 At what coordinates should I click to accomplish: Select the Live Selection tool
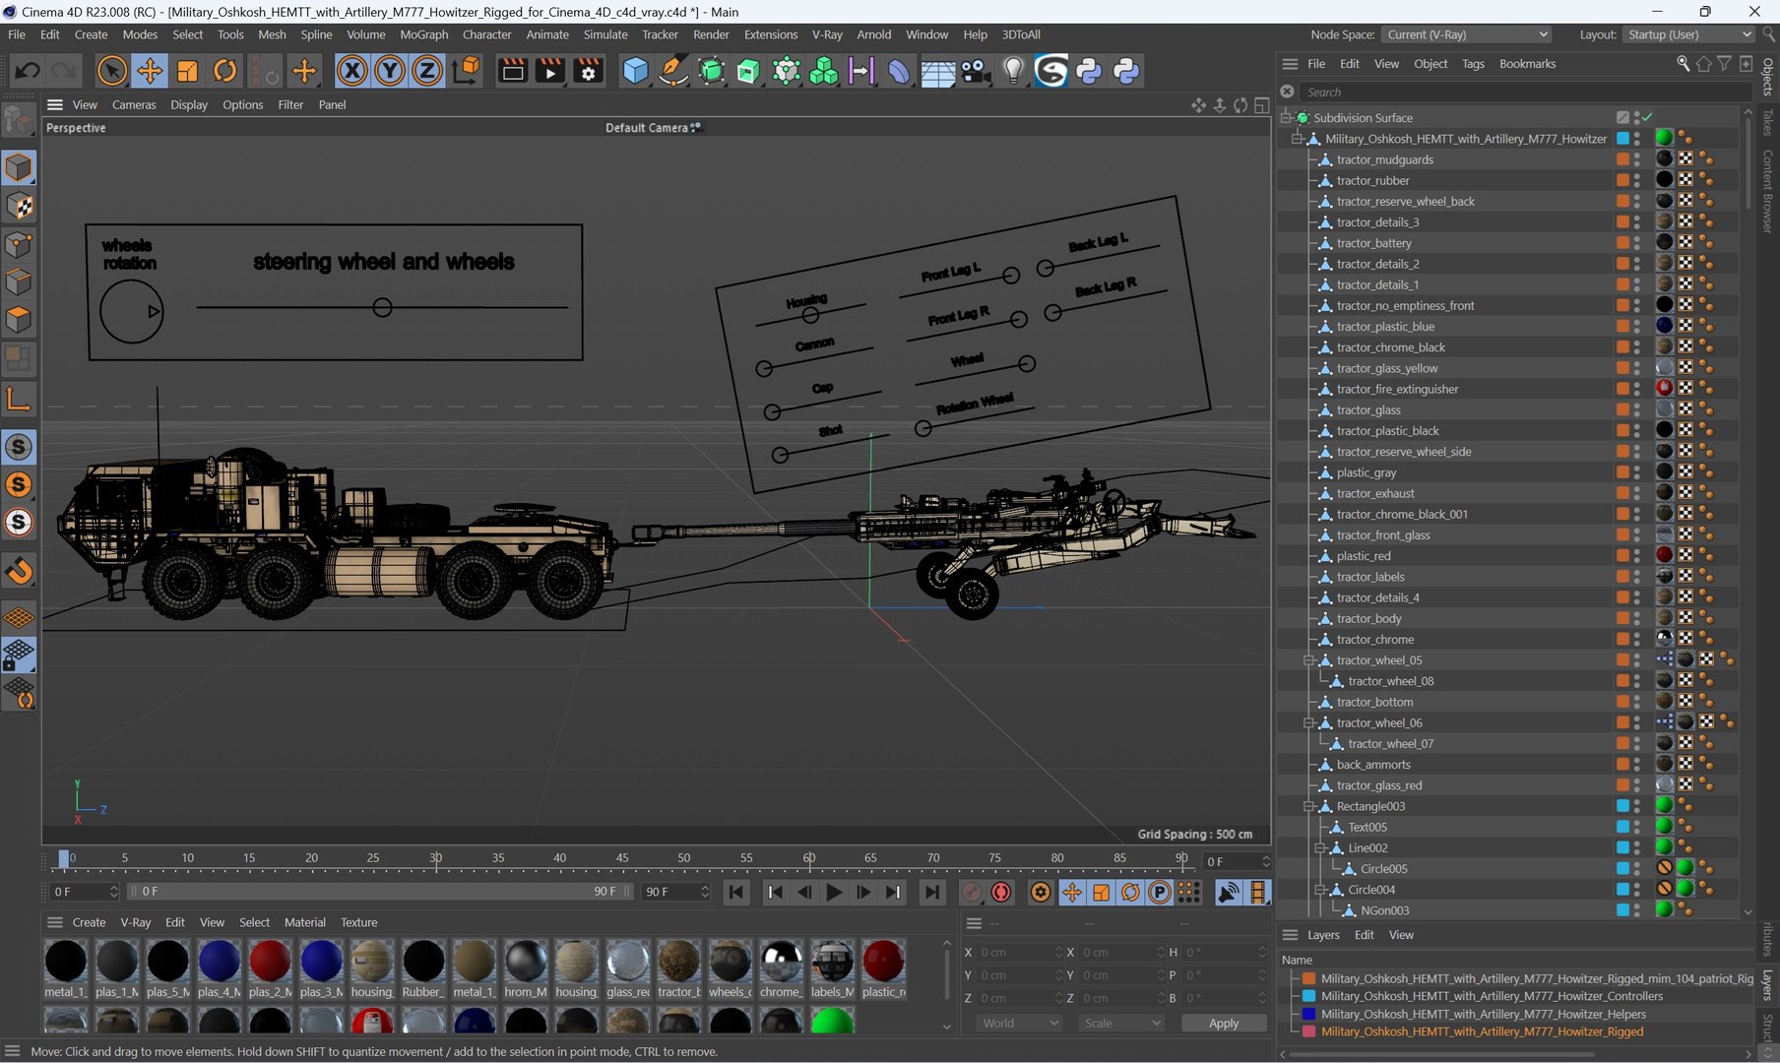click(112, 71)
